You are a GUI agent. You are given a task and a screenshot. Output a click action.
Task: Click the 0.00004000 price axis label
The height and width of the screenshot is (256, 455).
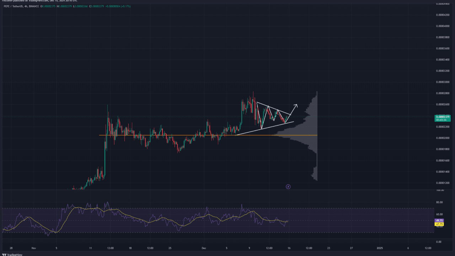tap(443, 26)
